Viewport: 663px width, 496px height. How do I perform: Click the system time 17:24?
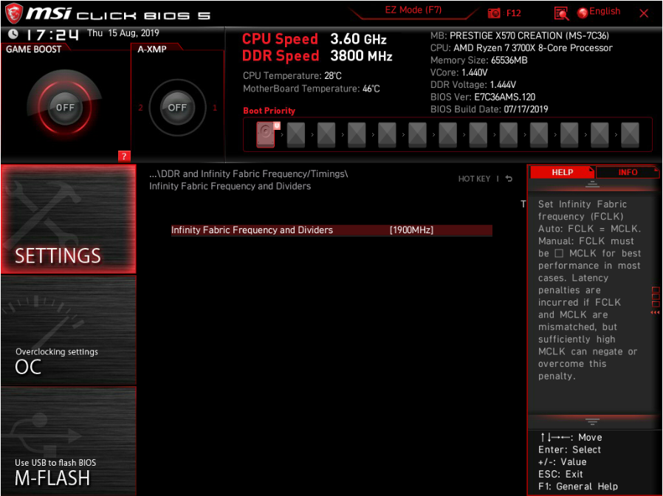click(52, 34)
